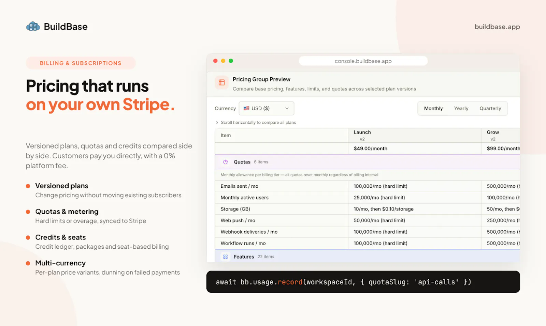The image size is (546, 326).
Task: Click the 250,000/mo Grow plan cell
Action: (501, 220)
